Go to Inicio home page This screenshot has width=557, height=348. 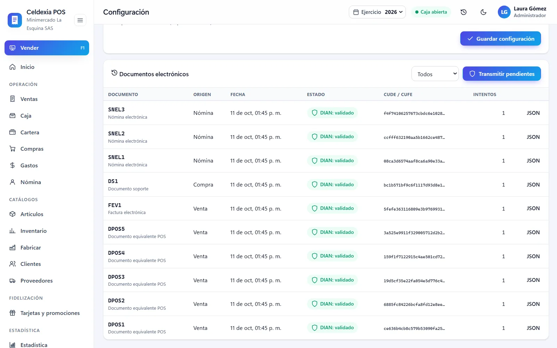click(x=47, y=67)
